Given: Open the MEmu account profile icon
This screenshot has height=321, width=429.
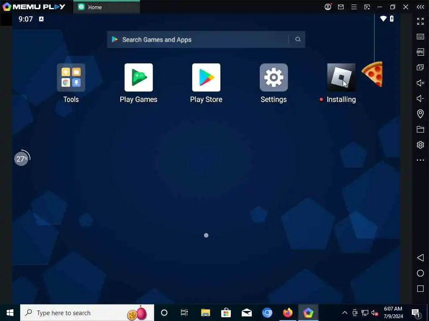Looking at the screenshot, I should [328, 7].
